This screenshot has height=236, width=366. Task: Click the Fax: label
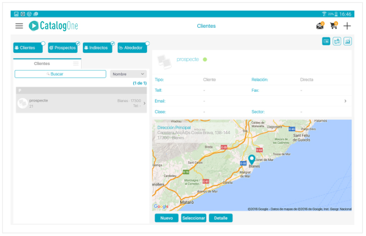255,90
